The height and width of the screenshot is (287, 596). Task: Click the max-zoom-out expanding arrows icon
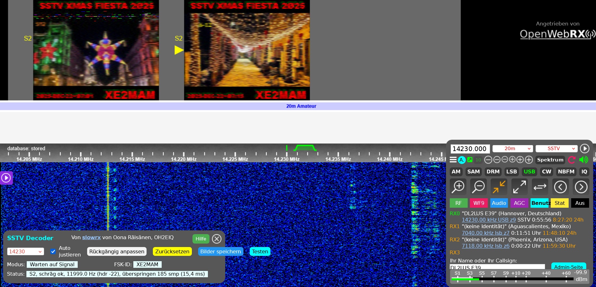519,187
